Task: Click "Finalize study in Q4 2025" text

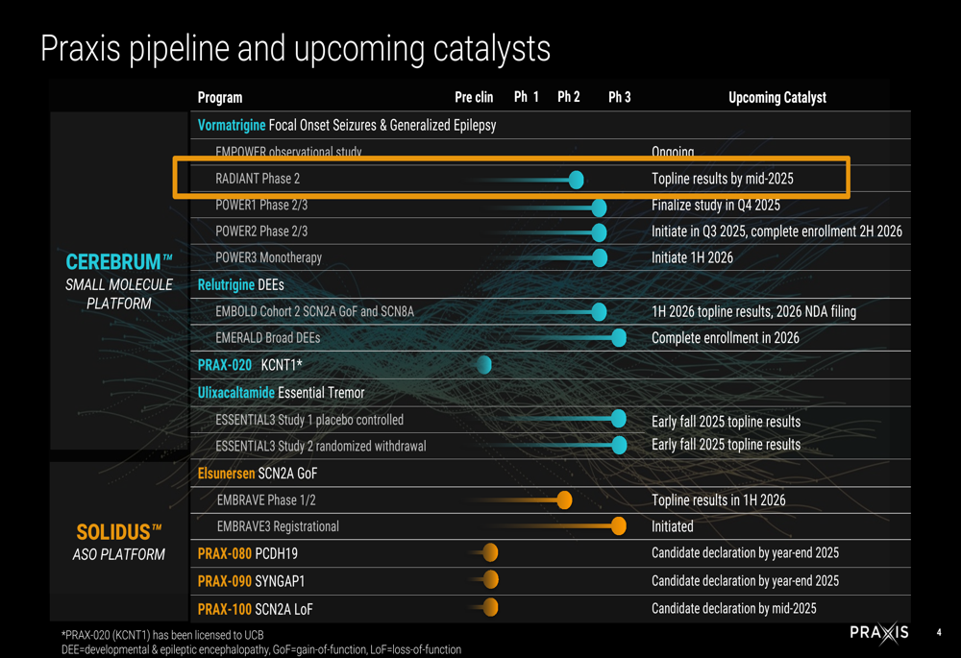Action: [716, 206]
